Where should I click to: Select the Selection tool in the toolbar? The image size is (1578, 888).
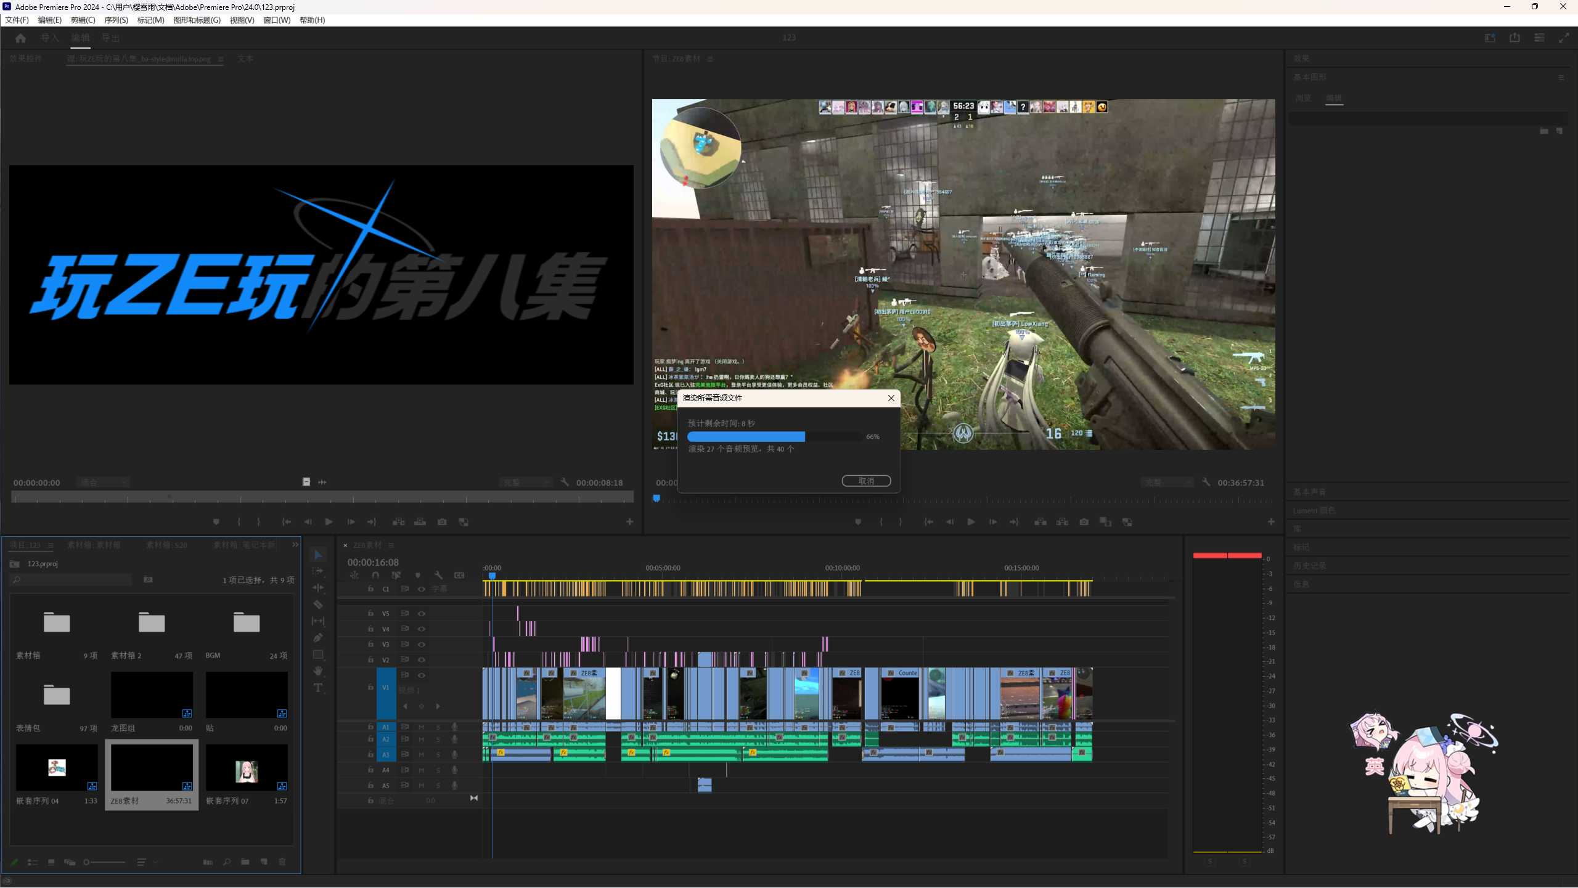click(x=318, y=555)
